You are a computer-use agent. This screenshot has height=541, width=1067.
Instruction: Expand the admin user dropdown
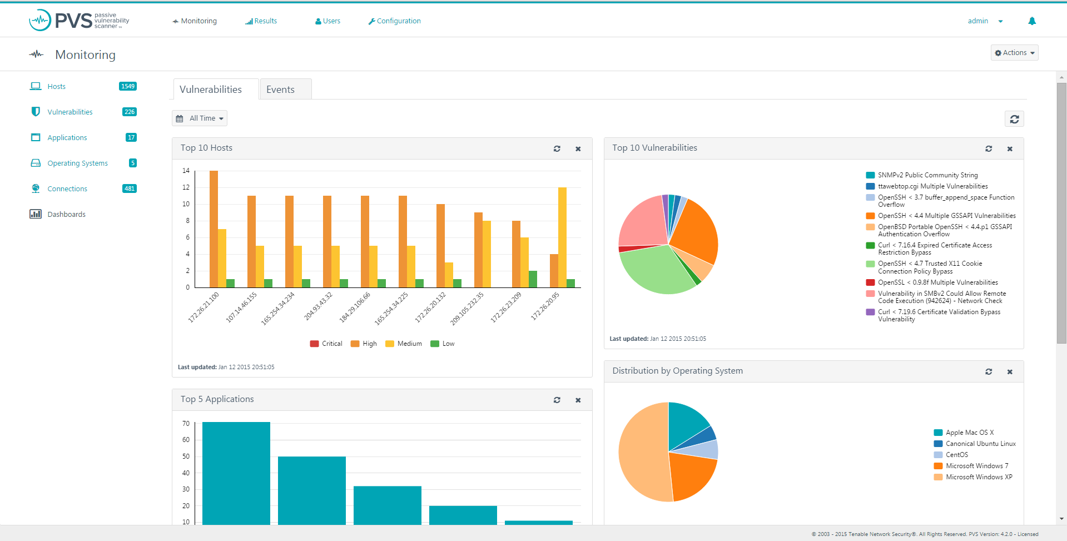click(985, 21)
